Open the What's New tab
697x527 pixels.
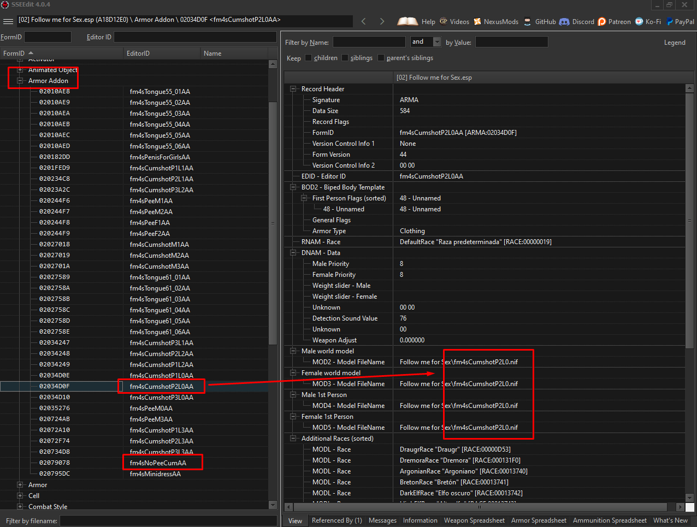coord(670,520)
